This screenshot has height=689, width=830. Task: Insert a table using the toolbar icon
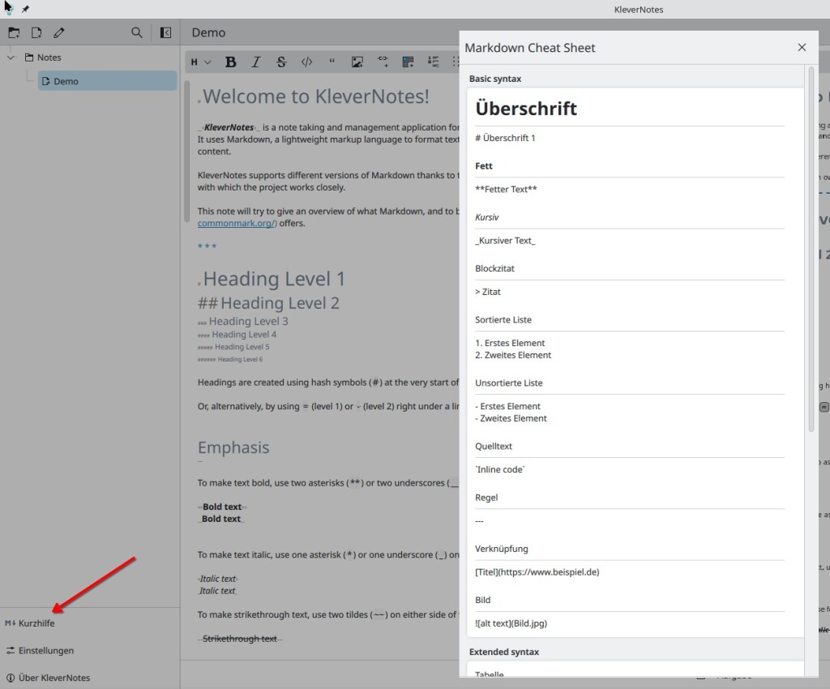pos(408,62)
